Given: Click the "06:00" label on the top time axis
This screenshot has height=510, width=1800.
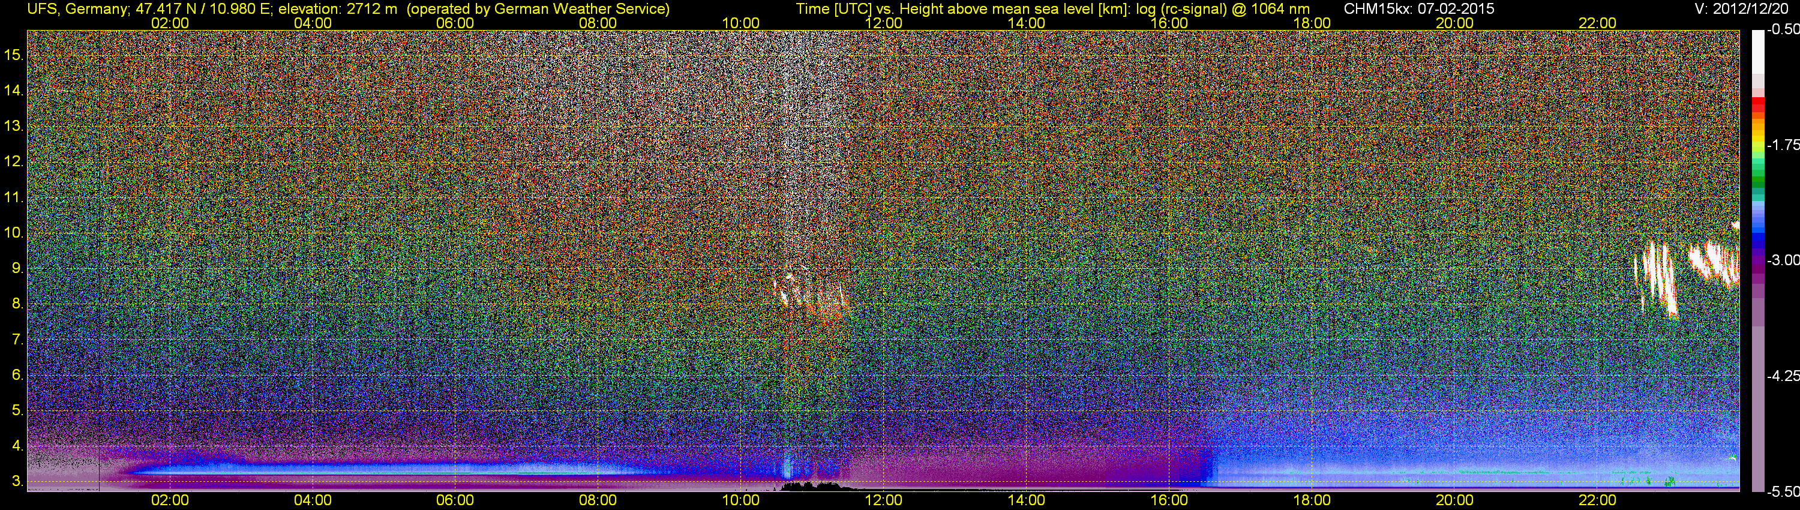Looking at the screenshot, I should point(455,23).
